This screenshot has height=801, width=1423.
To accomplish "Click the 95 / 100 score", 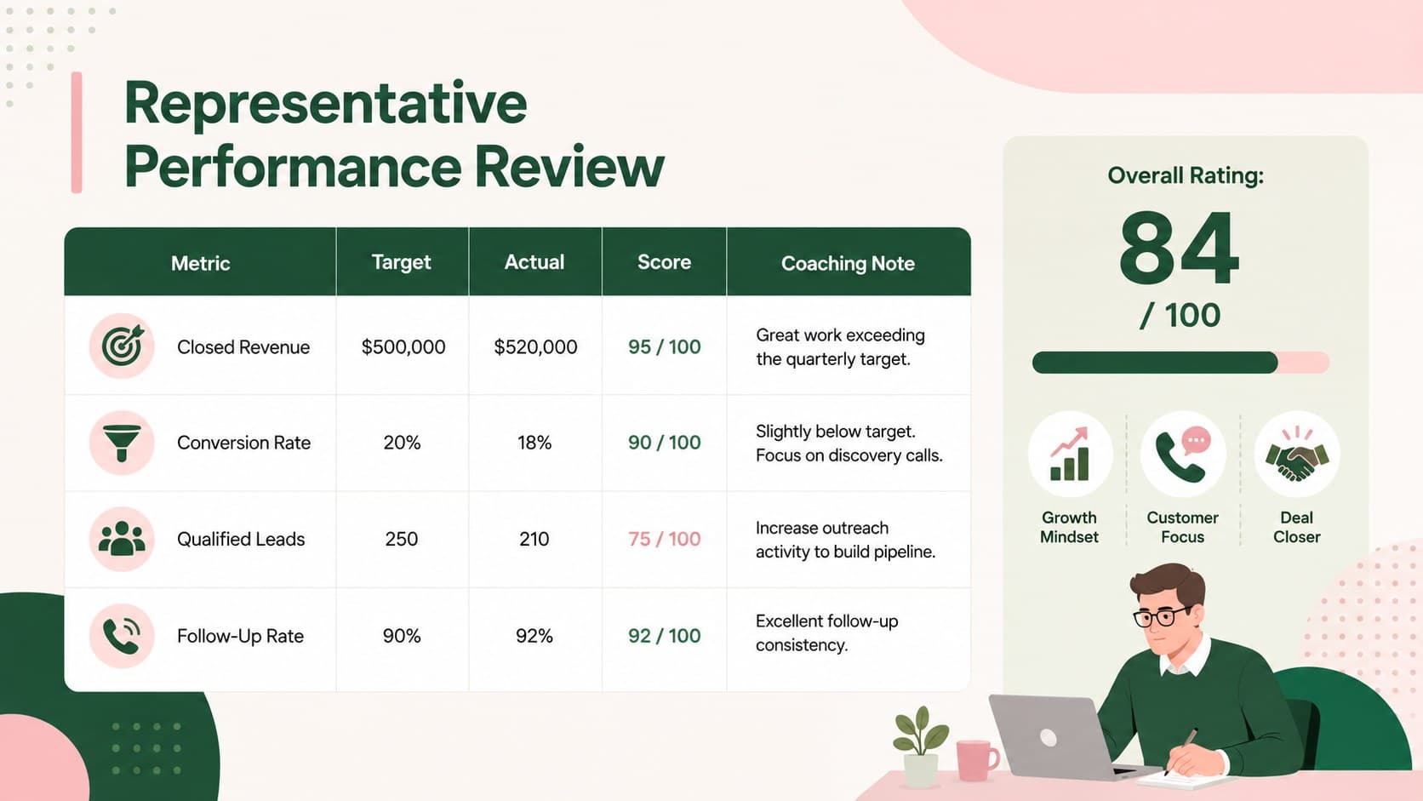I will 665,347.
